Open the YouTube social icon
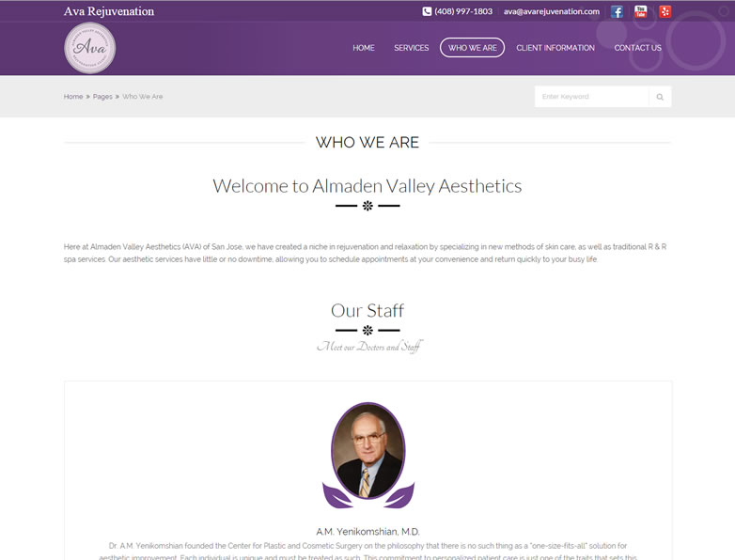 point(640,11)
